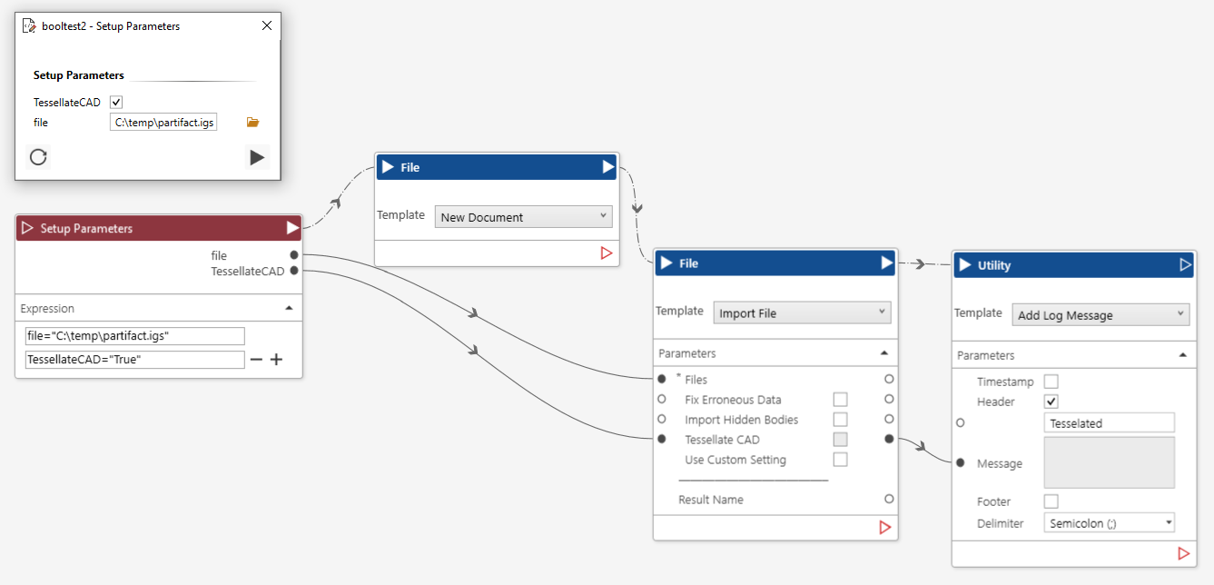This screenshot has width=1214, height=585.
Task: Click the browse folder icon for file
Action: [253, 123]
